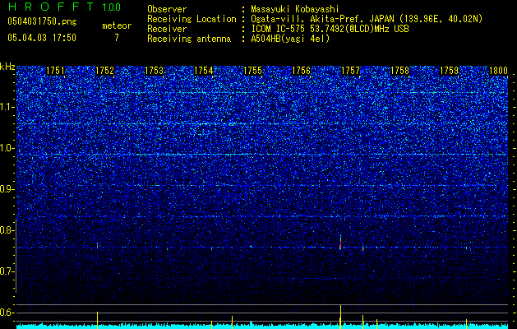Click the yellow detection spike under 1752
The image size is (517, 329).
[x=97, y=319]
